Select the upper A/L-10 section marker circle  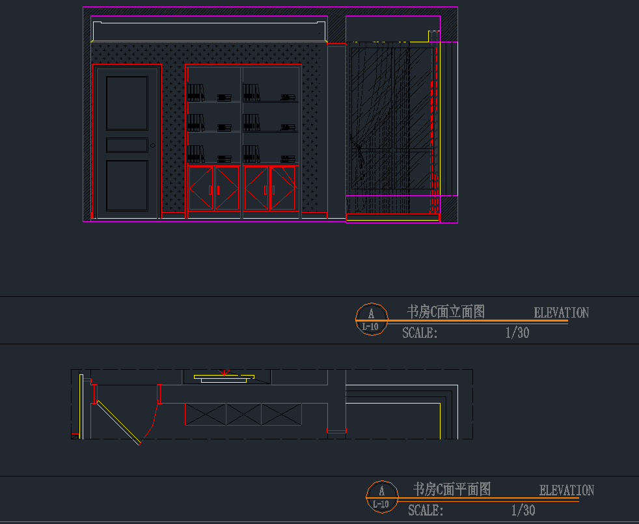371,320
